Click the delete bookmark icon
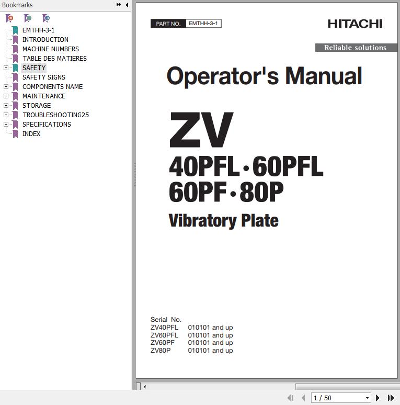400x405 pixels. pos(9,18)
